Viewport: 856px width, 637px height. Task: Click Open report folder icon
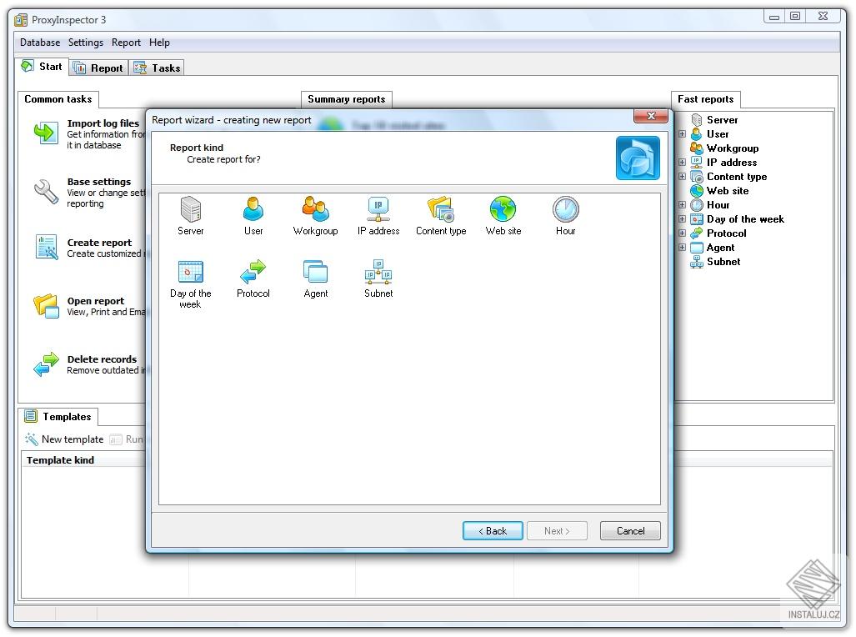46,306
